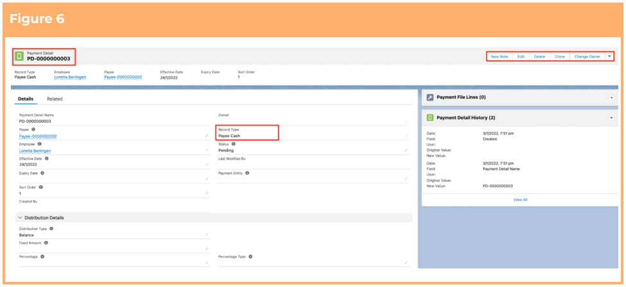Edit the Payee field with pencil icon

(x=207, y=136)
